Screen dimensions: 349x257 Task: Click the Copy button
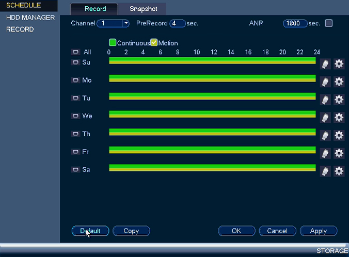coord(131,231)
